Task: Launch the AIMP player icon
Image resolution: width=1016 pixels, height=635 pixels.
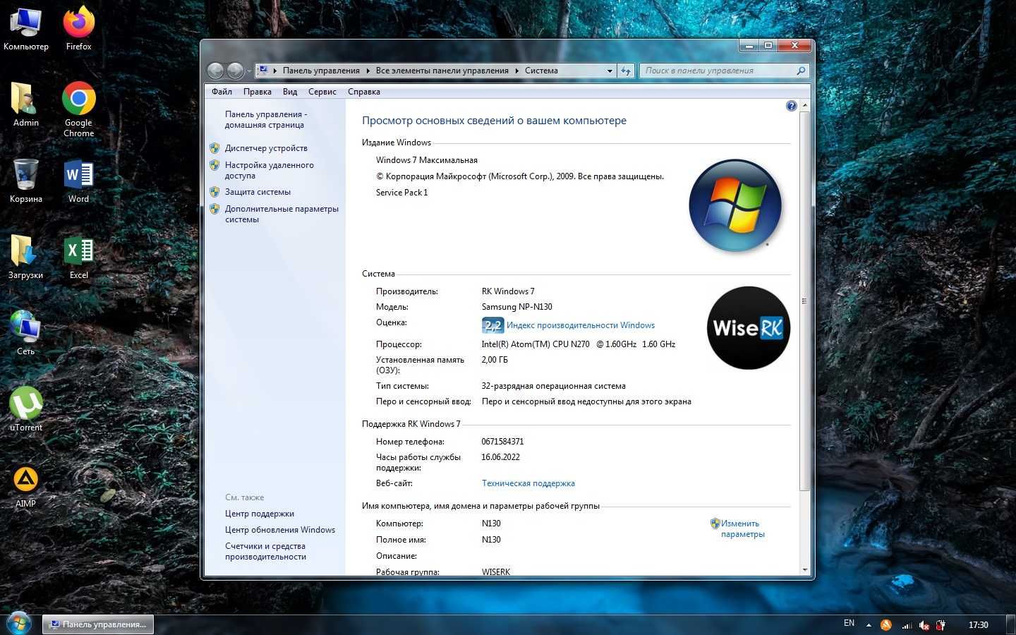Action: [x=26, y=486]
